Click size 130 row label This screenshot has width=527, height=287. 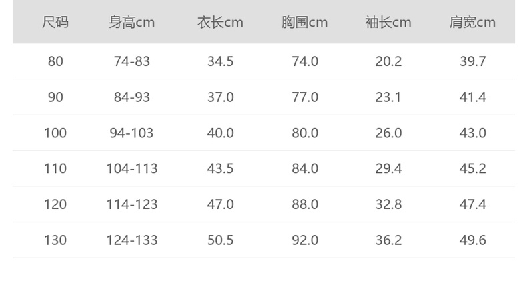[x=55, y=240]
